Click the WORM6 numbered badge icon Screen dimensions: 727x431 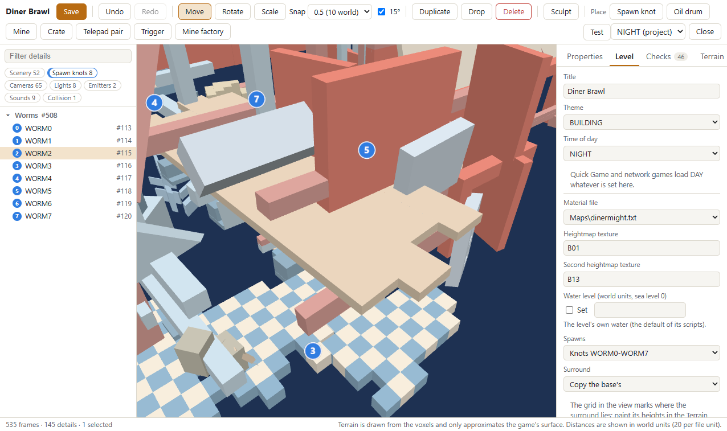[x=17, y=203]
